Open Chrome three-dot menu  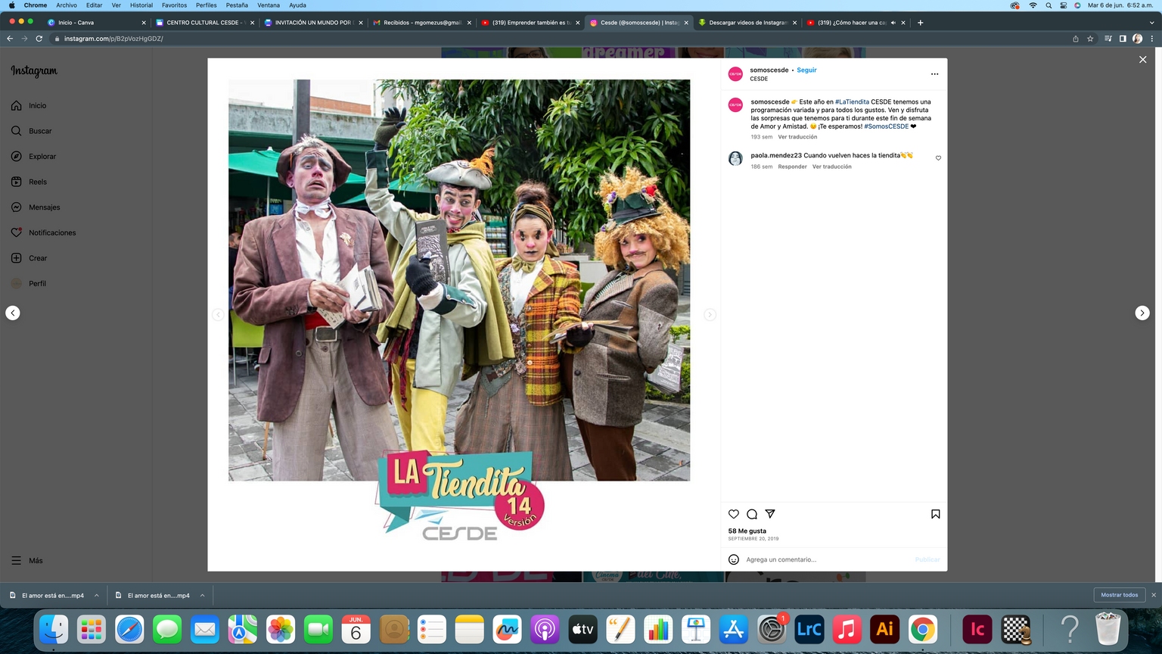1152,39
